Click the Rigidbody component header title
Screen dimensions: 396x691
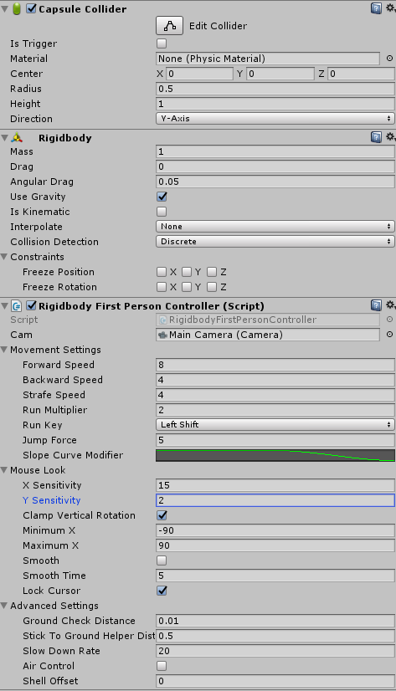[65, 138]
